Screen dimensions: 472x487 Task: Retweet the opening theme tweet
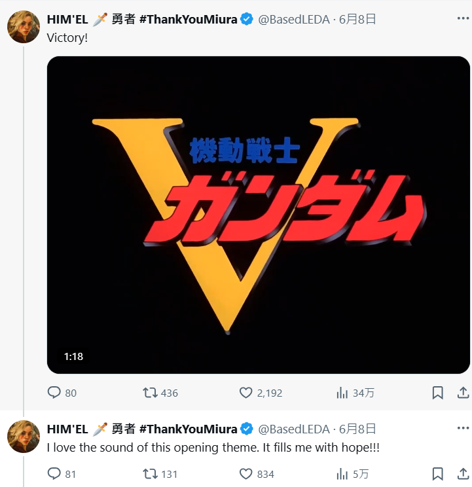[x=150, y=474]
